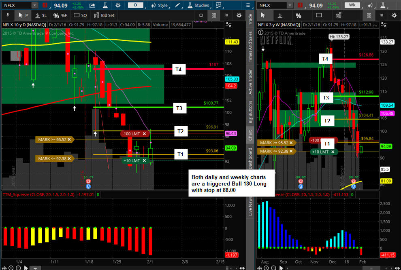401x270 pixels.
Task: Open the test tubes drawing set in weekly chart
Action: 339,15
